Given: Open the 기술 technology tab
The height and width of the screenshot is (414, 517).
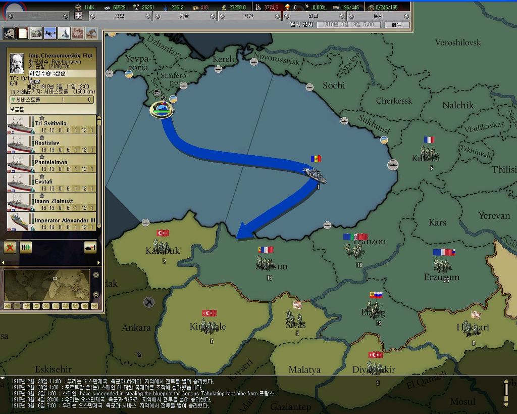Looking at the screenshot, I should tap(184, 16).
